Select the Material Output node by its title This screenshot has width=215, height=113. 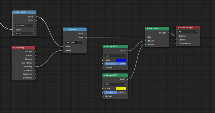point(186,28)
